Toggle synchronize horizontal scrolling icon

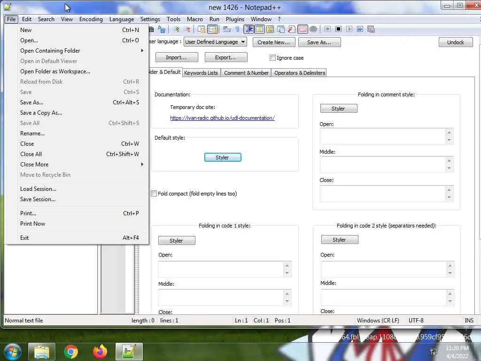[212, 29]
